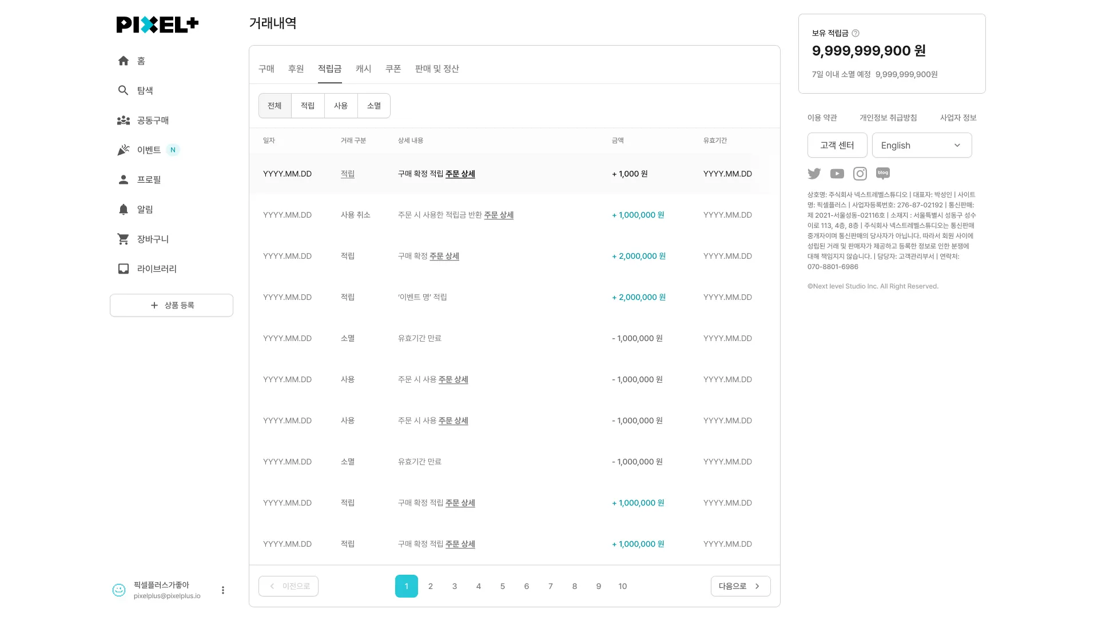Select the 사용 filter segment
This screenshot has height=617, width=1098.
click(341, 106)
